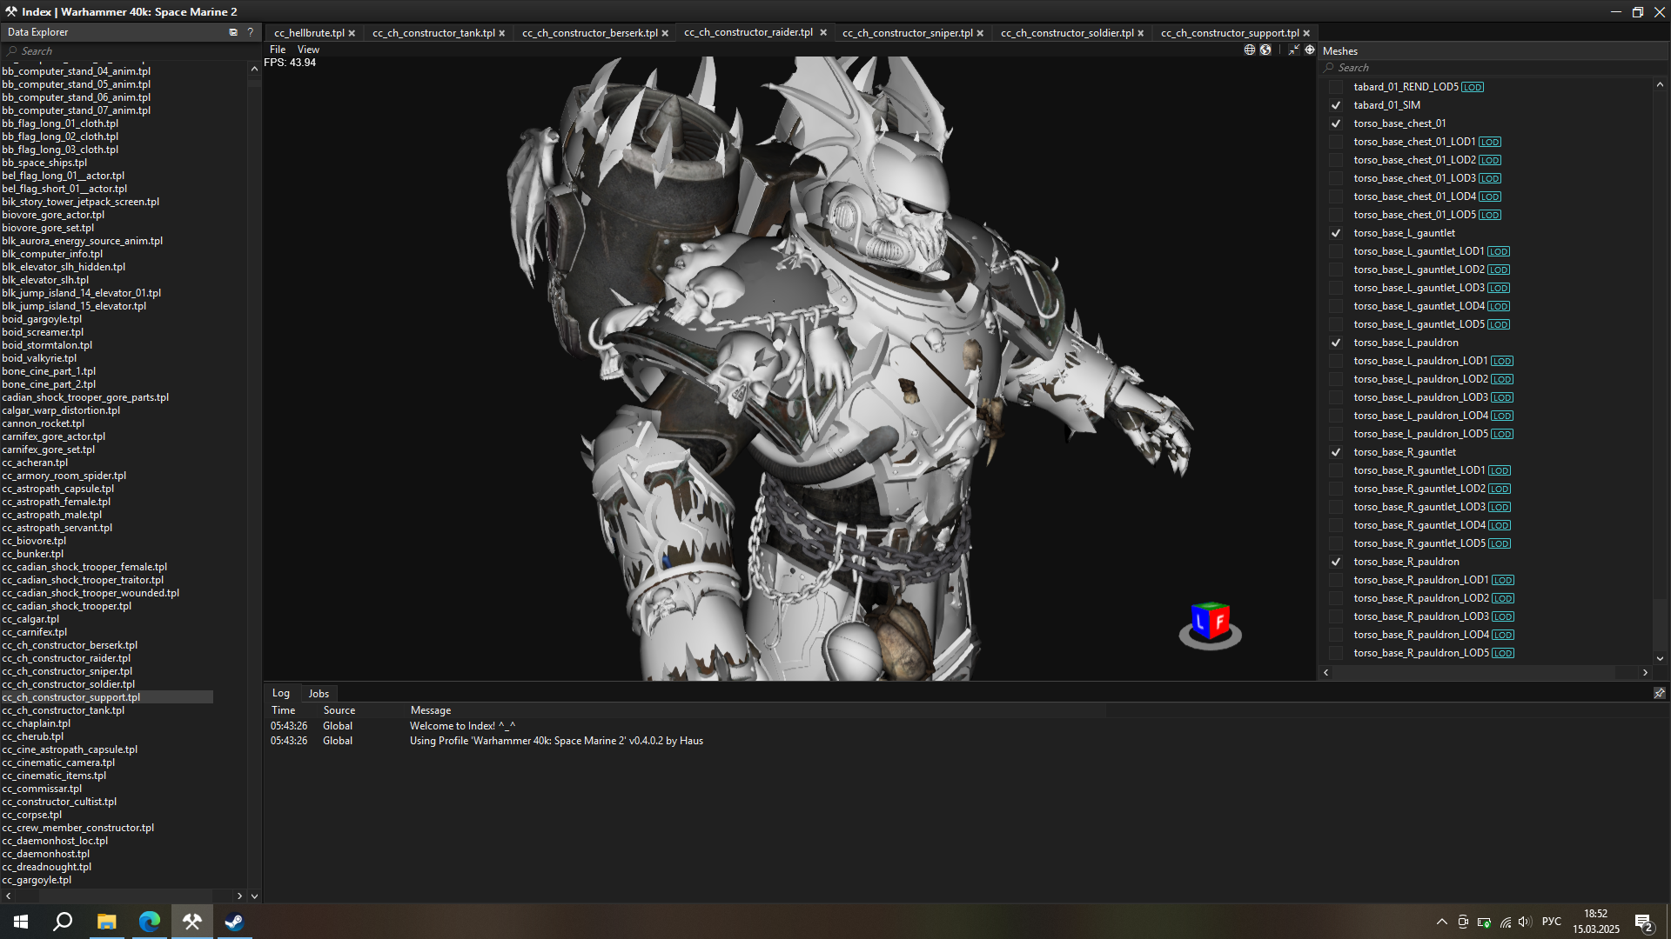
Task: Switch to the Log tab
Action: click(280, 693)
